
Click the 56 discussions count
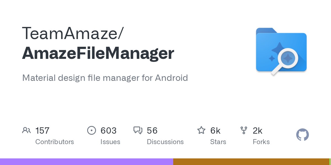pyautogui.click(x=152, y=131)
